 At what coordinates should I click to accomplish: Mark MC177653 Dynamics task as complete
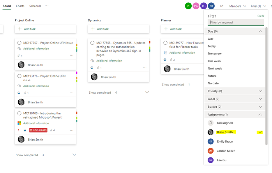(x=92, y=43)
